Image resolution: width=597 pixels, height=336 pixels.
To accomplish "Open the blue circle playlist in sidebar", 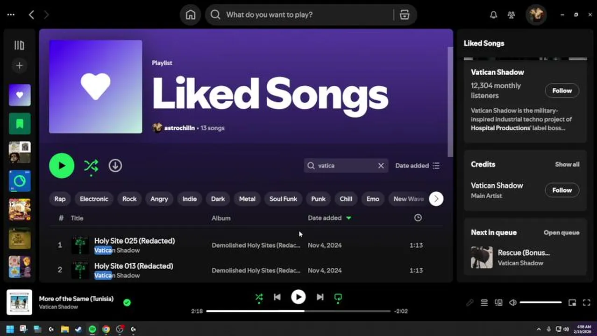I will [x=20, y=181].
